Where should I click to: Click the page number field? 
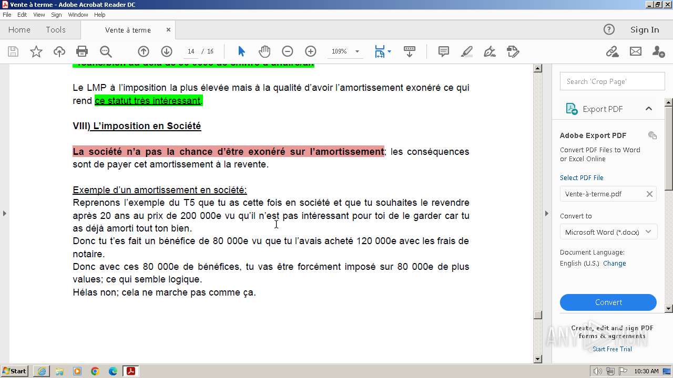point(191,51)
